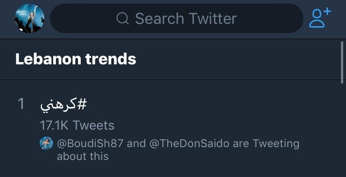Click the magnifying glass search icon
The height and width of the screenshot is (177, 346).
coord(122,18)
